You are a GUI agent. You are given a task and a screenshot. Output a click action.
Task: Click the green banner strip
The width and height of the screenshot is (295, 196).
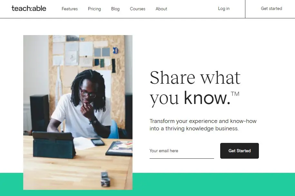(x=213, y=184)
